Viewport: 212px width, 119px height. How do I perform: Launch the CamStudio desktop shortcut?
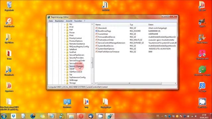202,103
